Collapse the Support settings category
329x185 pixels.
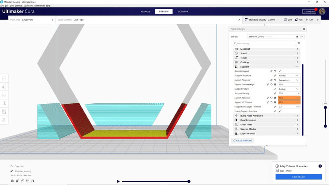point(266,67)
